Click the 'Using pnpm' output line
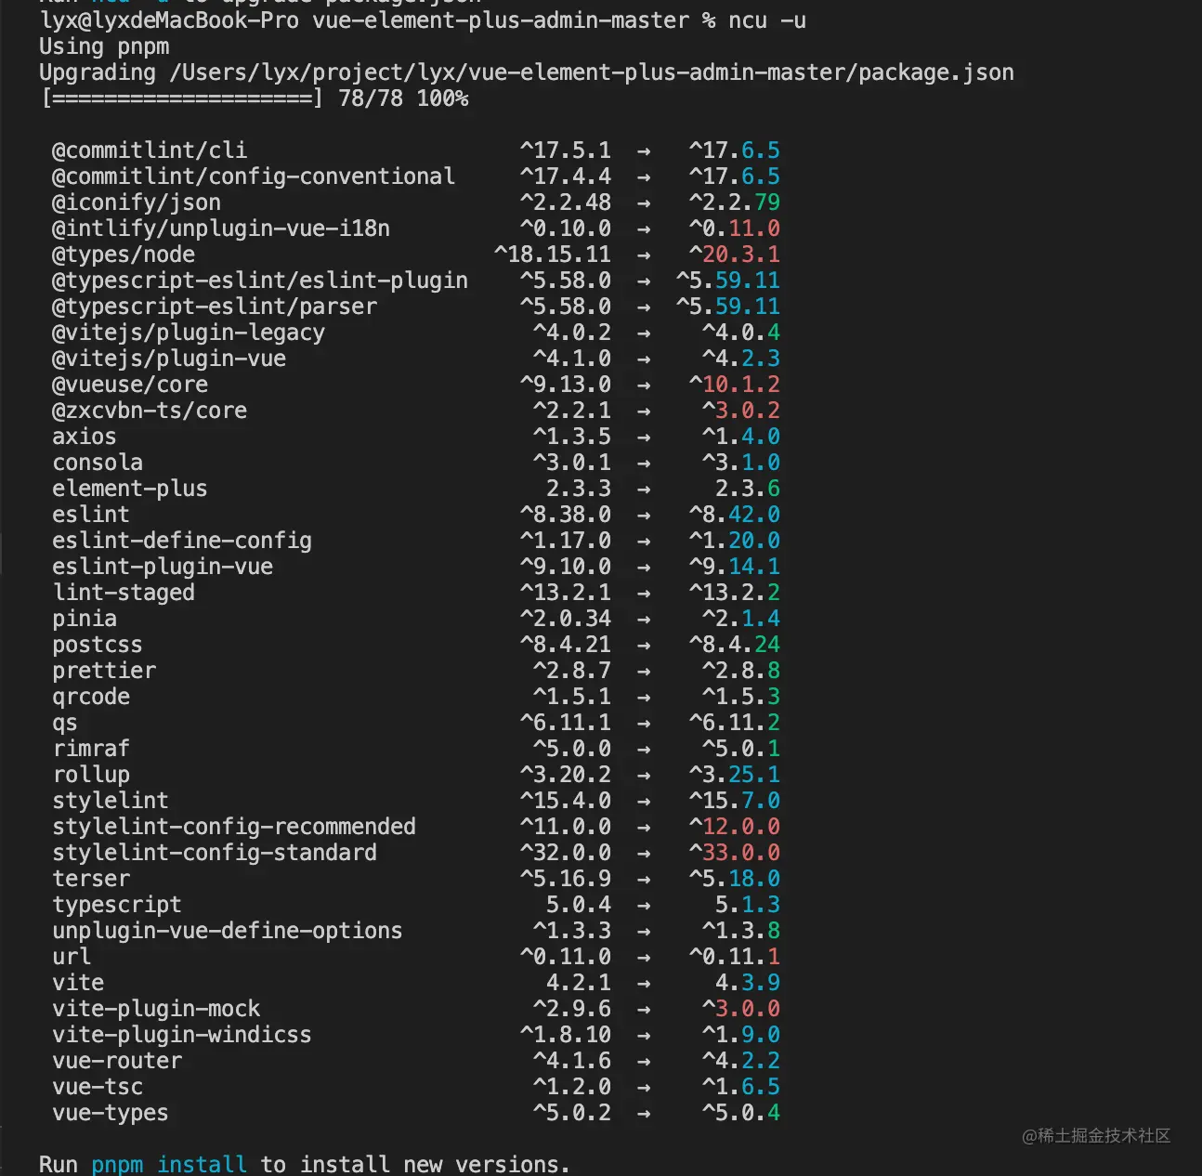 coord(104,46)
